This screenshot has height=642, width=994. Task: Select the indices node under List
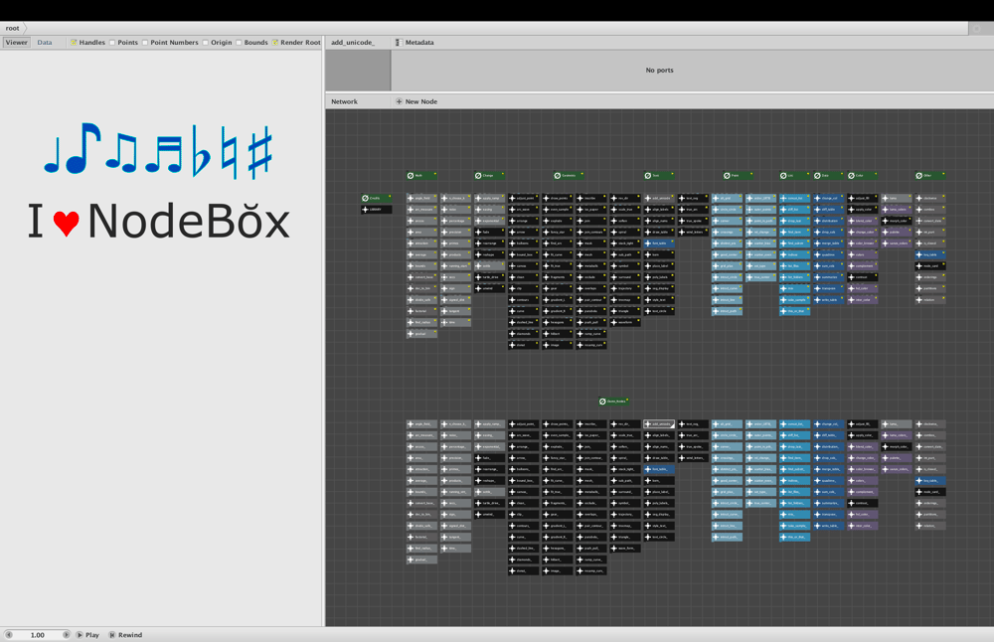(x=795, y=254)
